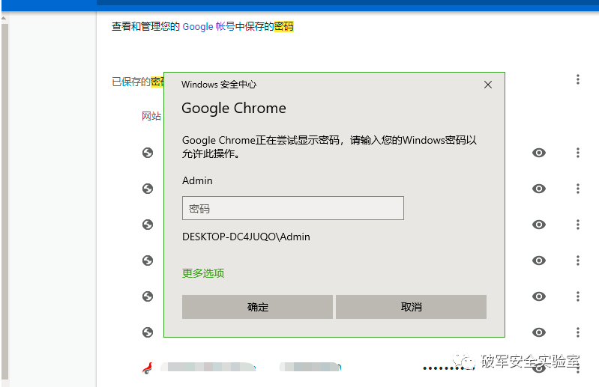Image resolution: width=599 pixels, height=387 pixels.
Task: Open more actions menu for third saved site
Action: (x=578, y=225)
